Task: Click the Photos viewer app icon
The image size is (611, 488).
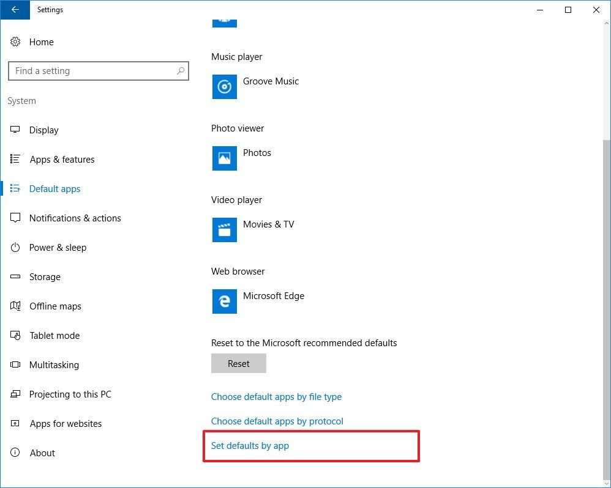Action: pos(224,158)
